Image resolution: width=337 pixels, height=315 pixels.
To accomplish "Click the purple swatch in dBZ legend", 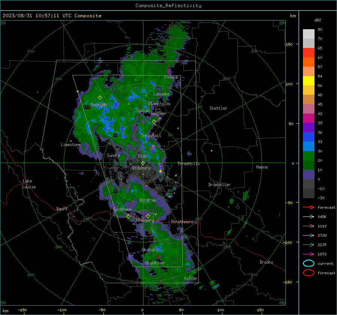I will pyautogui.click(x=309, y=127).
